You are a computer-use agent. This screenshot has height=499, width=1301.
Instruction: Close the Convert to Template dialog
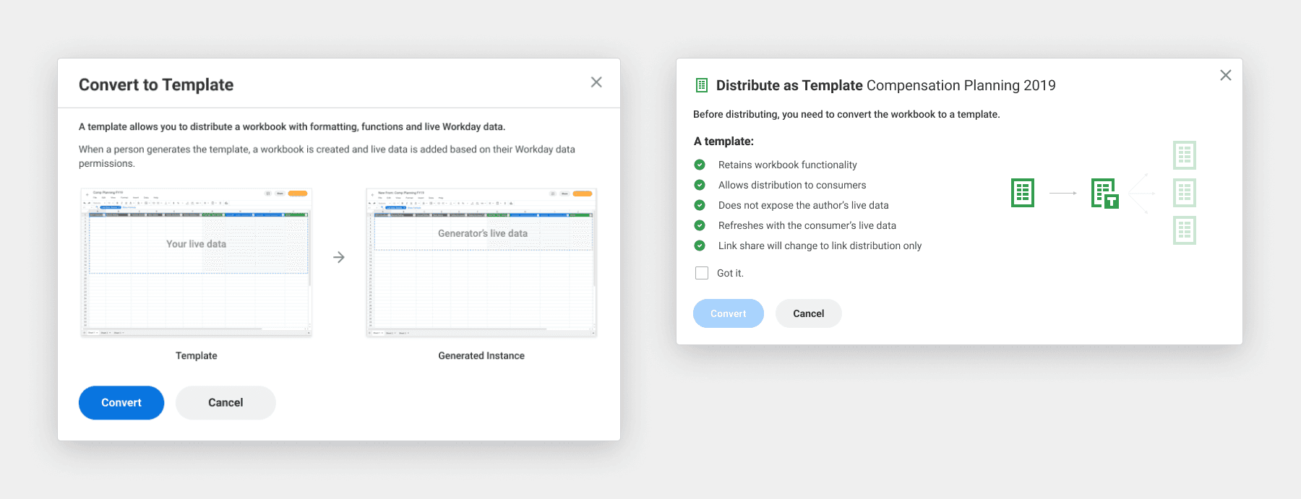point(596,82)
